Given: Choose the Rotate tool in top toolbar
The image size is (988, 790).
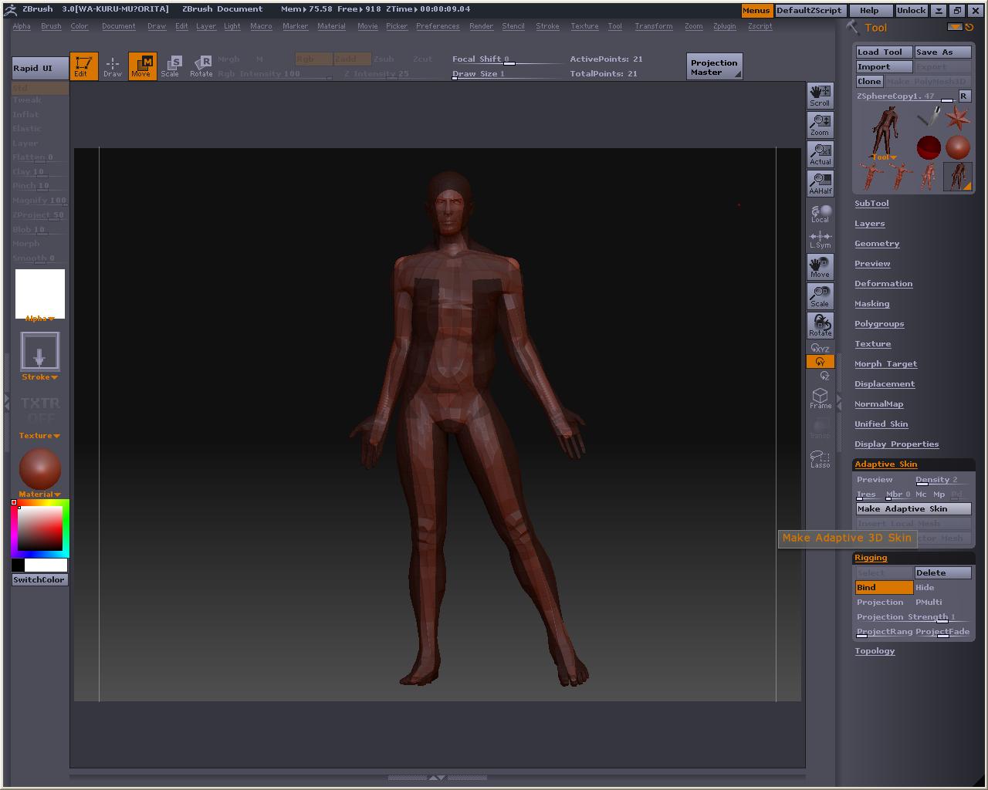Looking at the screenshot, I should pos(201,66).
